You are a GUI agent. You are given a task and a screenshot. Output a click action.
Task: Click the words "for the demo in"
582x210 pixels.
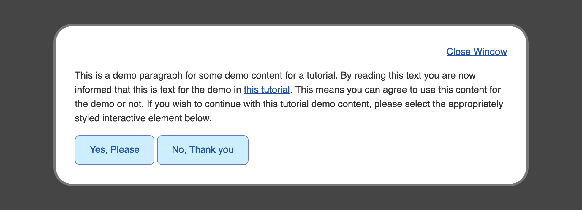210,90
